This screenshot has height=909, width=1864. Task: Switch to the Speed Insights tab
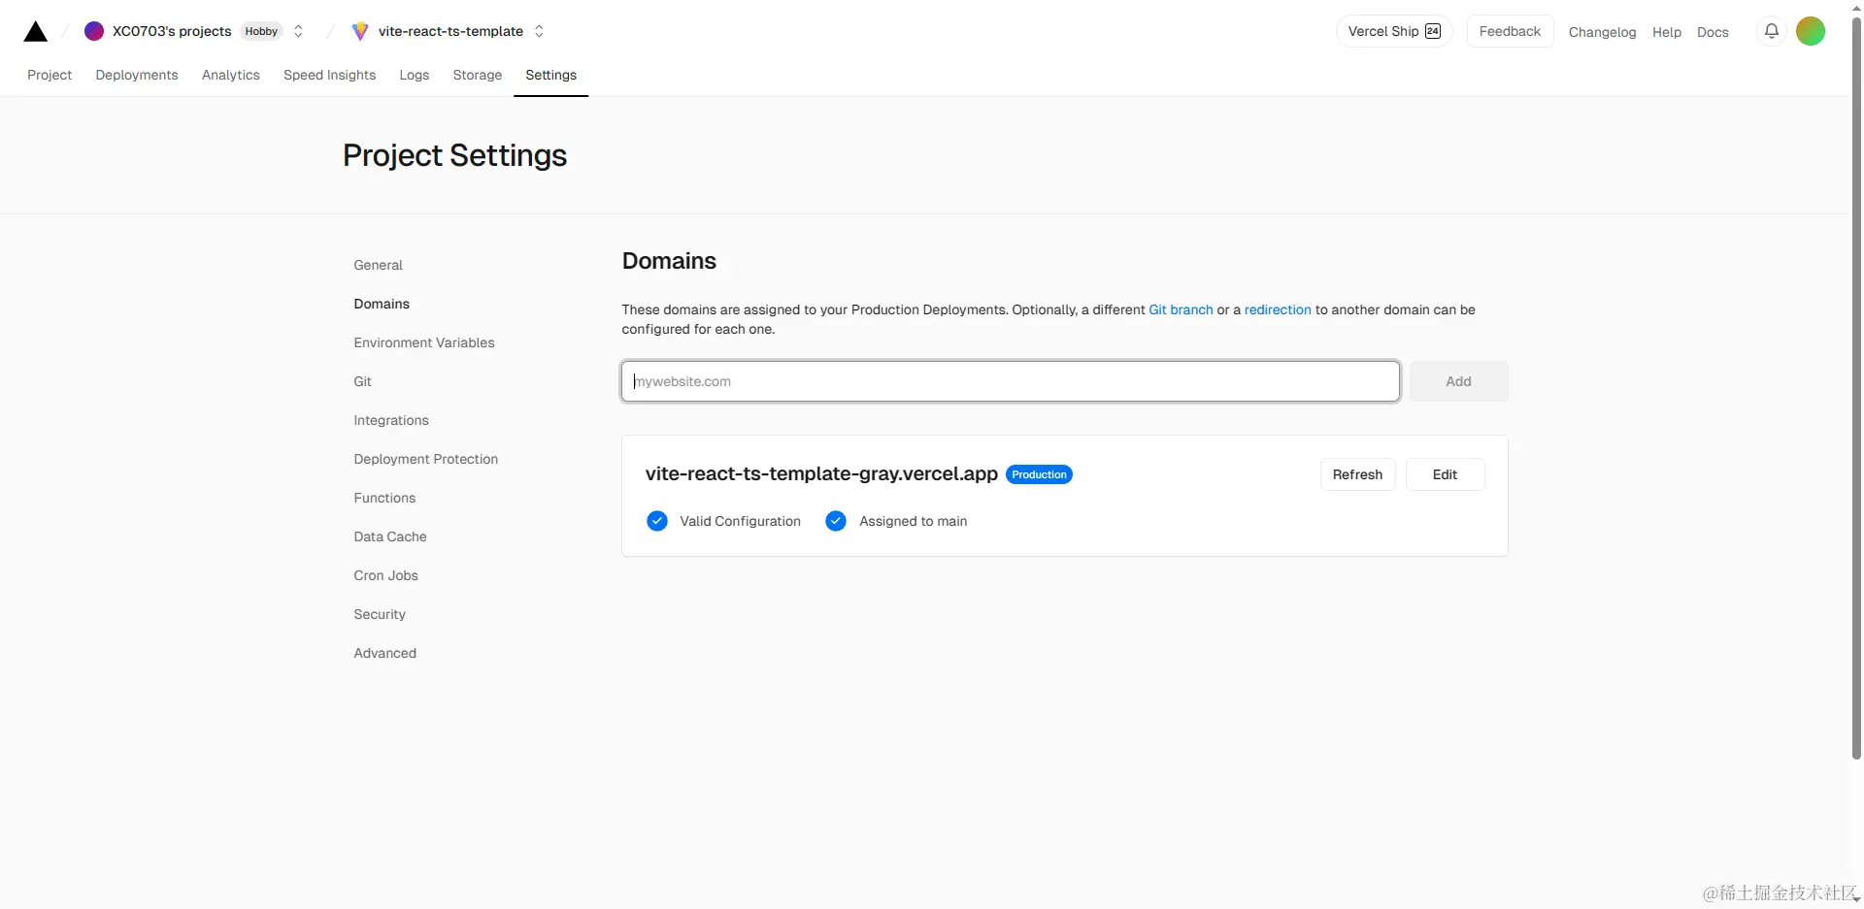(329, 75)
